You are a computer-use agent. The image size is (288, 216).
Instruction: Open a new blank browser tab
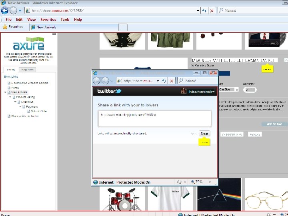pyautogui.click(x=123, y=27)
